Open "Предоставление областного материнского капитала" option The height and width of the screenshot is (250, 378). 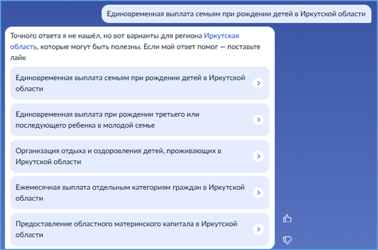(139, 229)
